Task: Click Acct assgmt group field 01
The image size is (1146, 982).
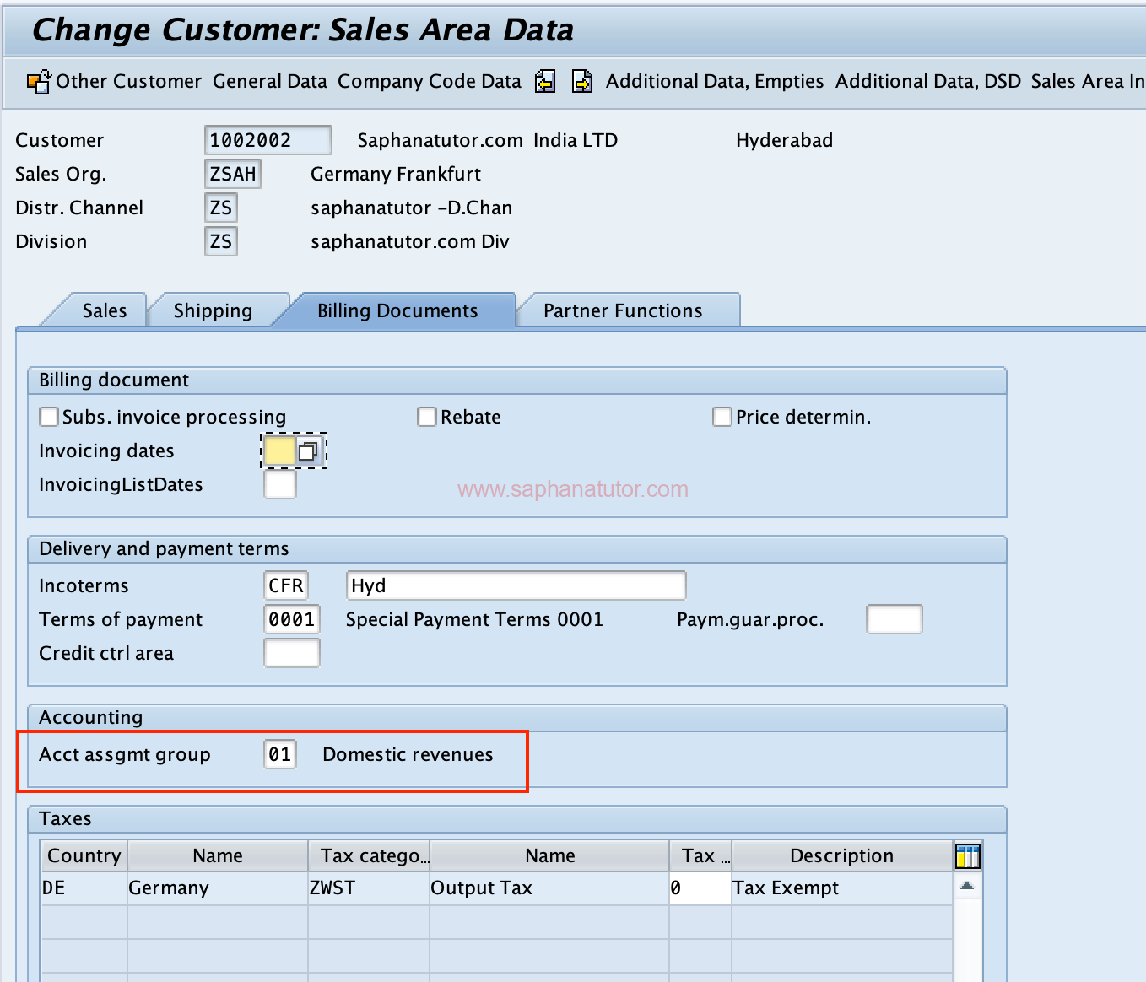Action: tap(280, 754)
